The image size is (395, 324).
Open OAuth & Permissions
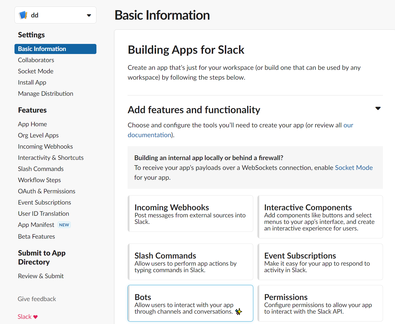point(47,191)
